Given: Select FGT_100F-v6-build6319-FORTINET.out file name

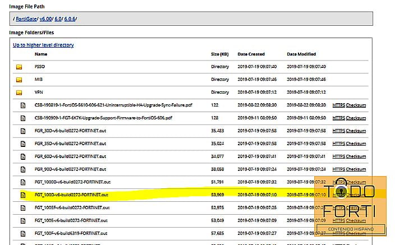Looking at the screenshot, I should 71,233.
